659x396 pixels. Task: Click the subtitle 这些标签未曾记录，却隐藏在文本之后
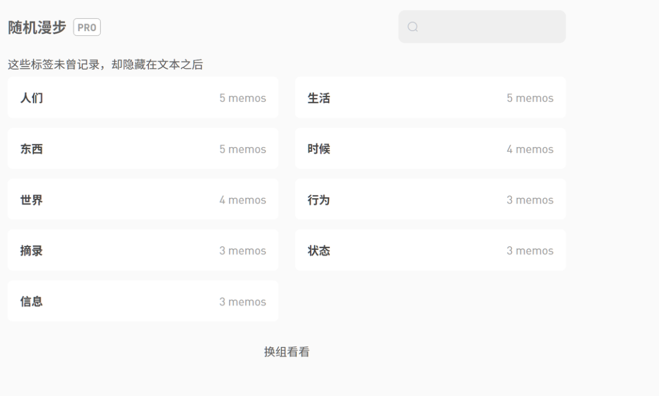point(106,64)
